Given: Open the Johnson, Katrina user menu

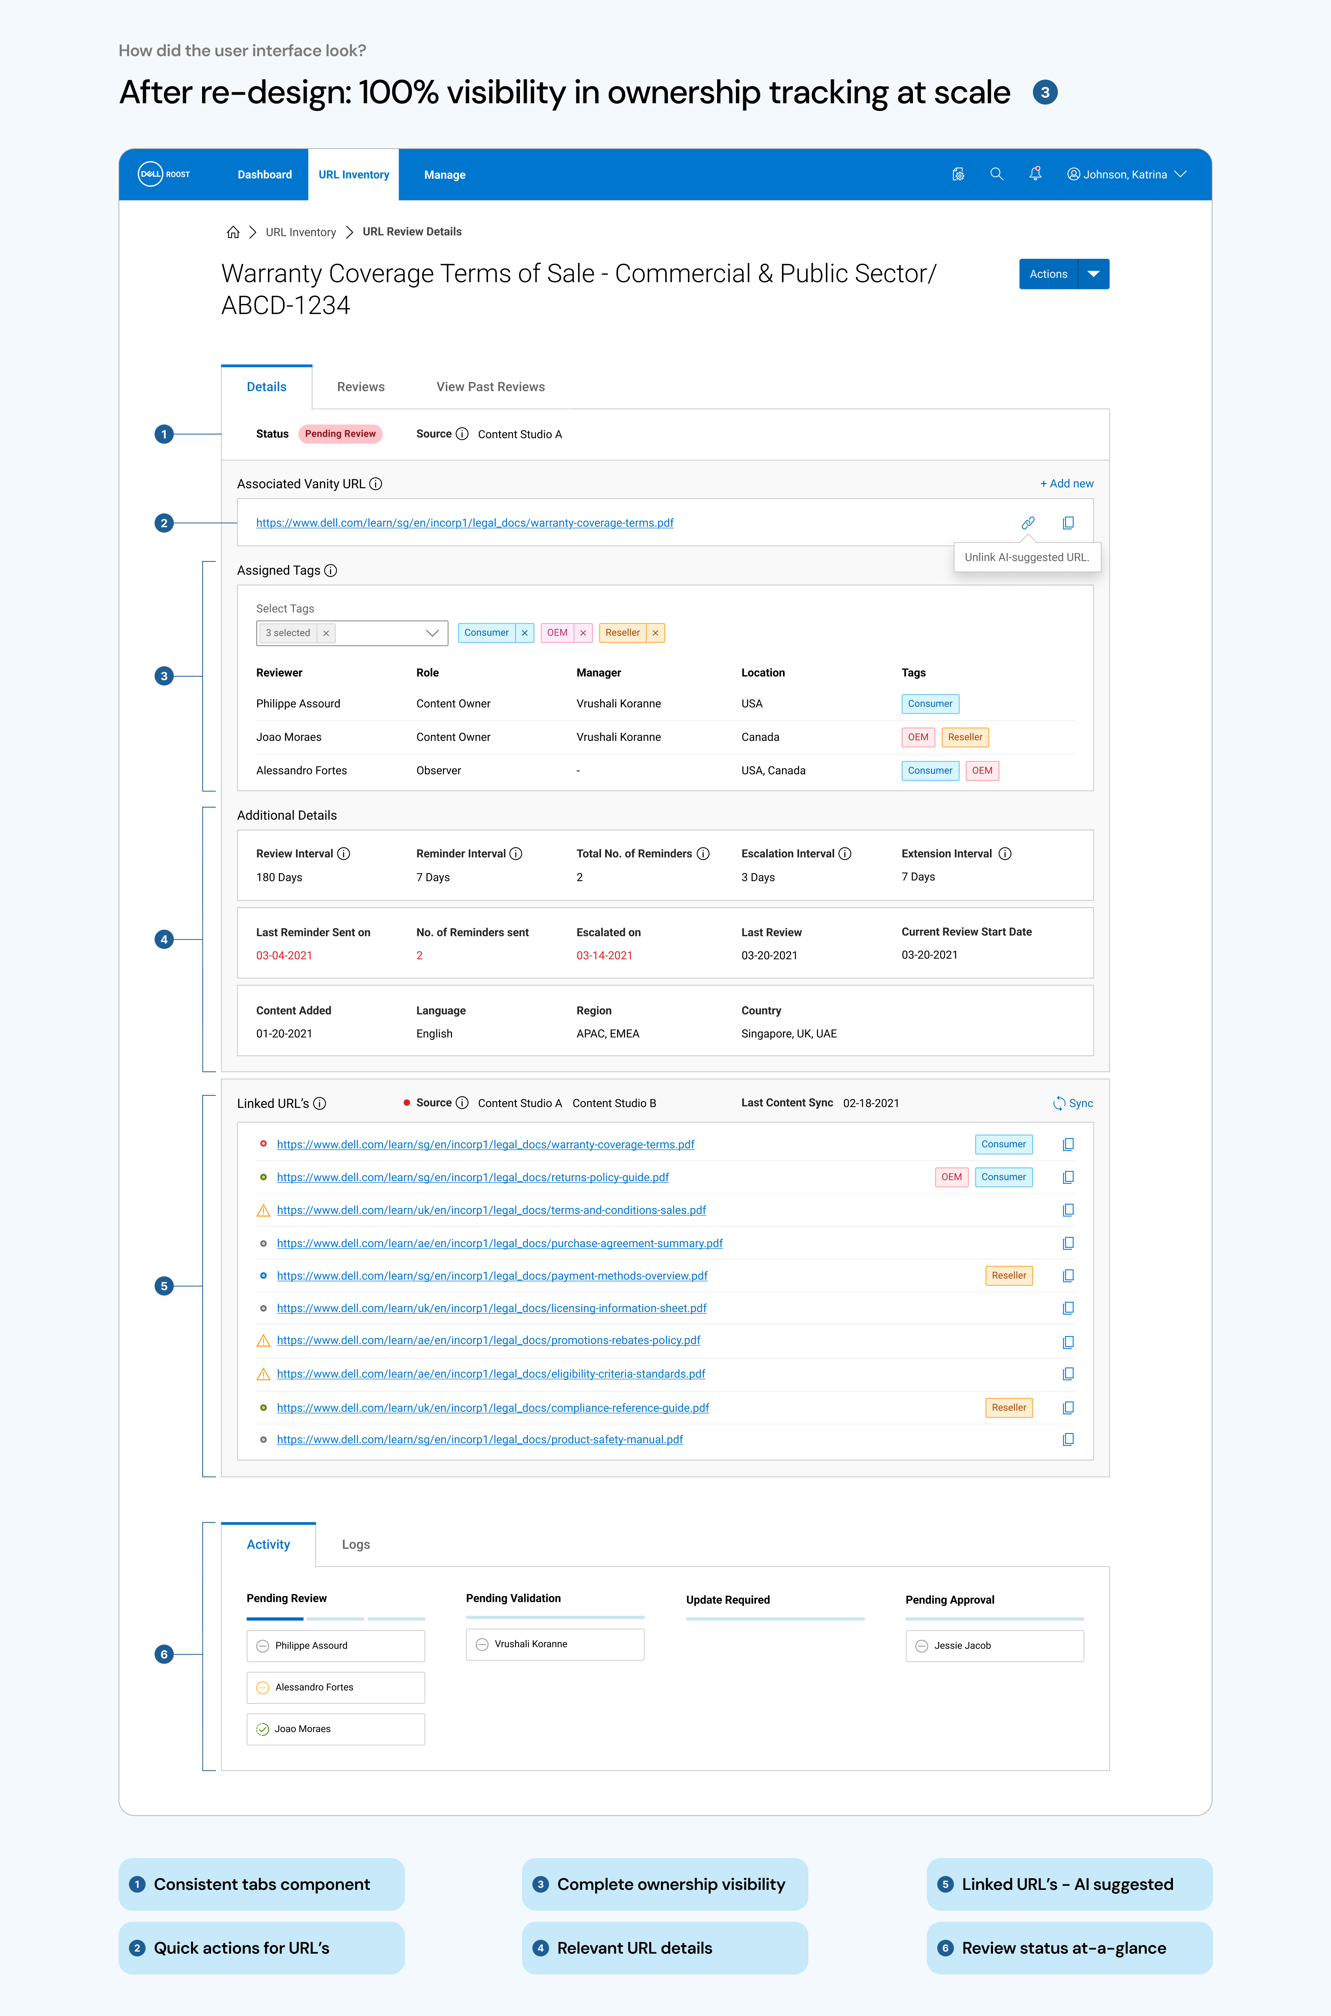Looking at the screenshot, I should tap(1126, 174).
